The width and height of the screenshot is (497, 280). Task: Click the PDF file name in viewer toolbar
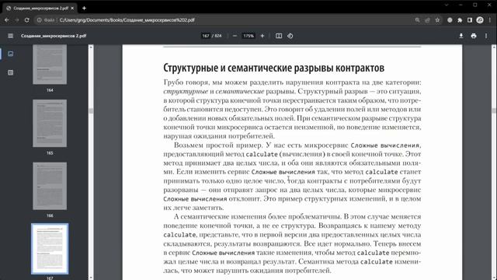[x=54, y=36]
